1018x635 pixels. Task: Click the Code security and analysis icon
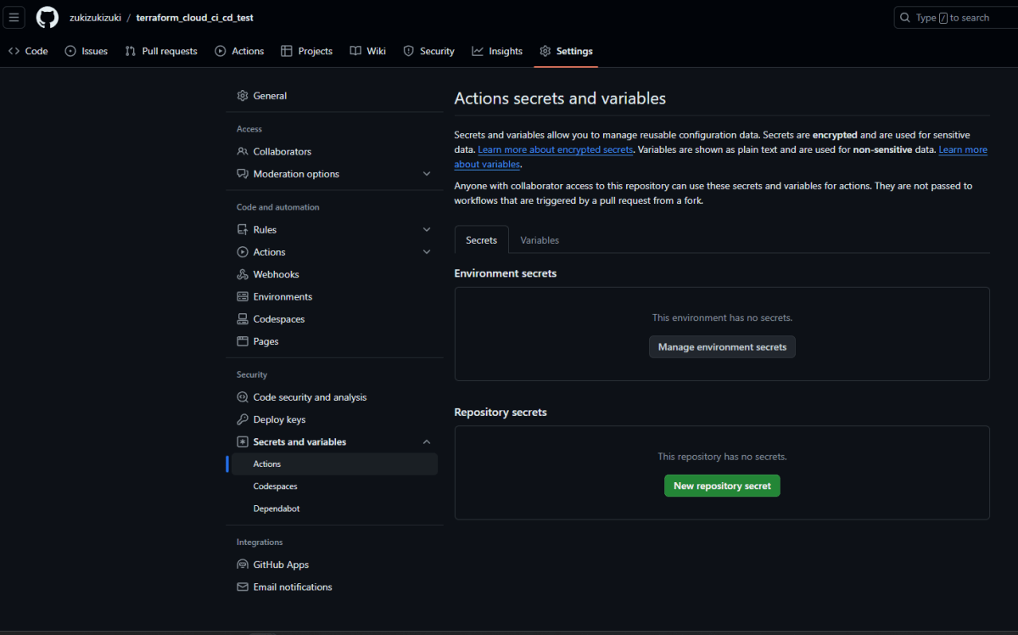coord(243,397)
